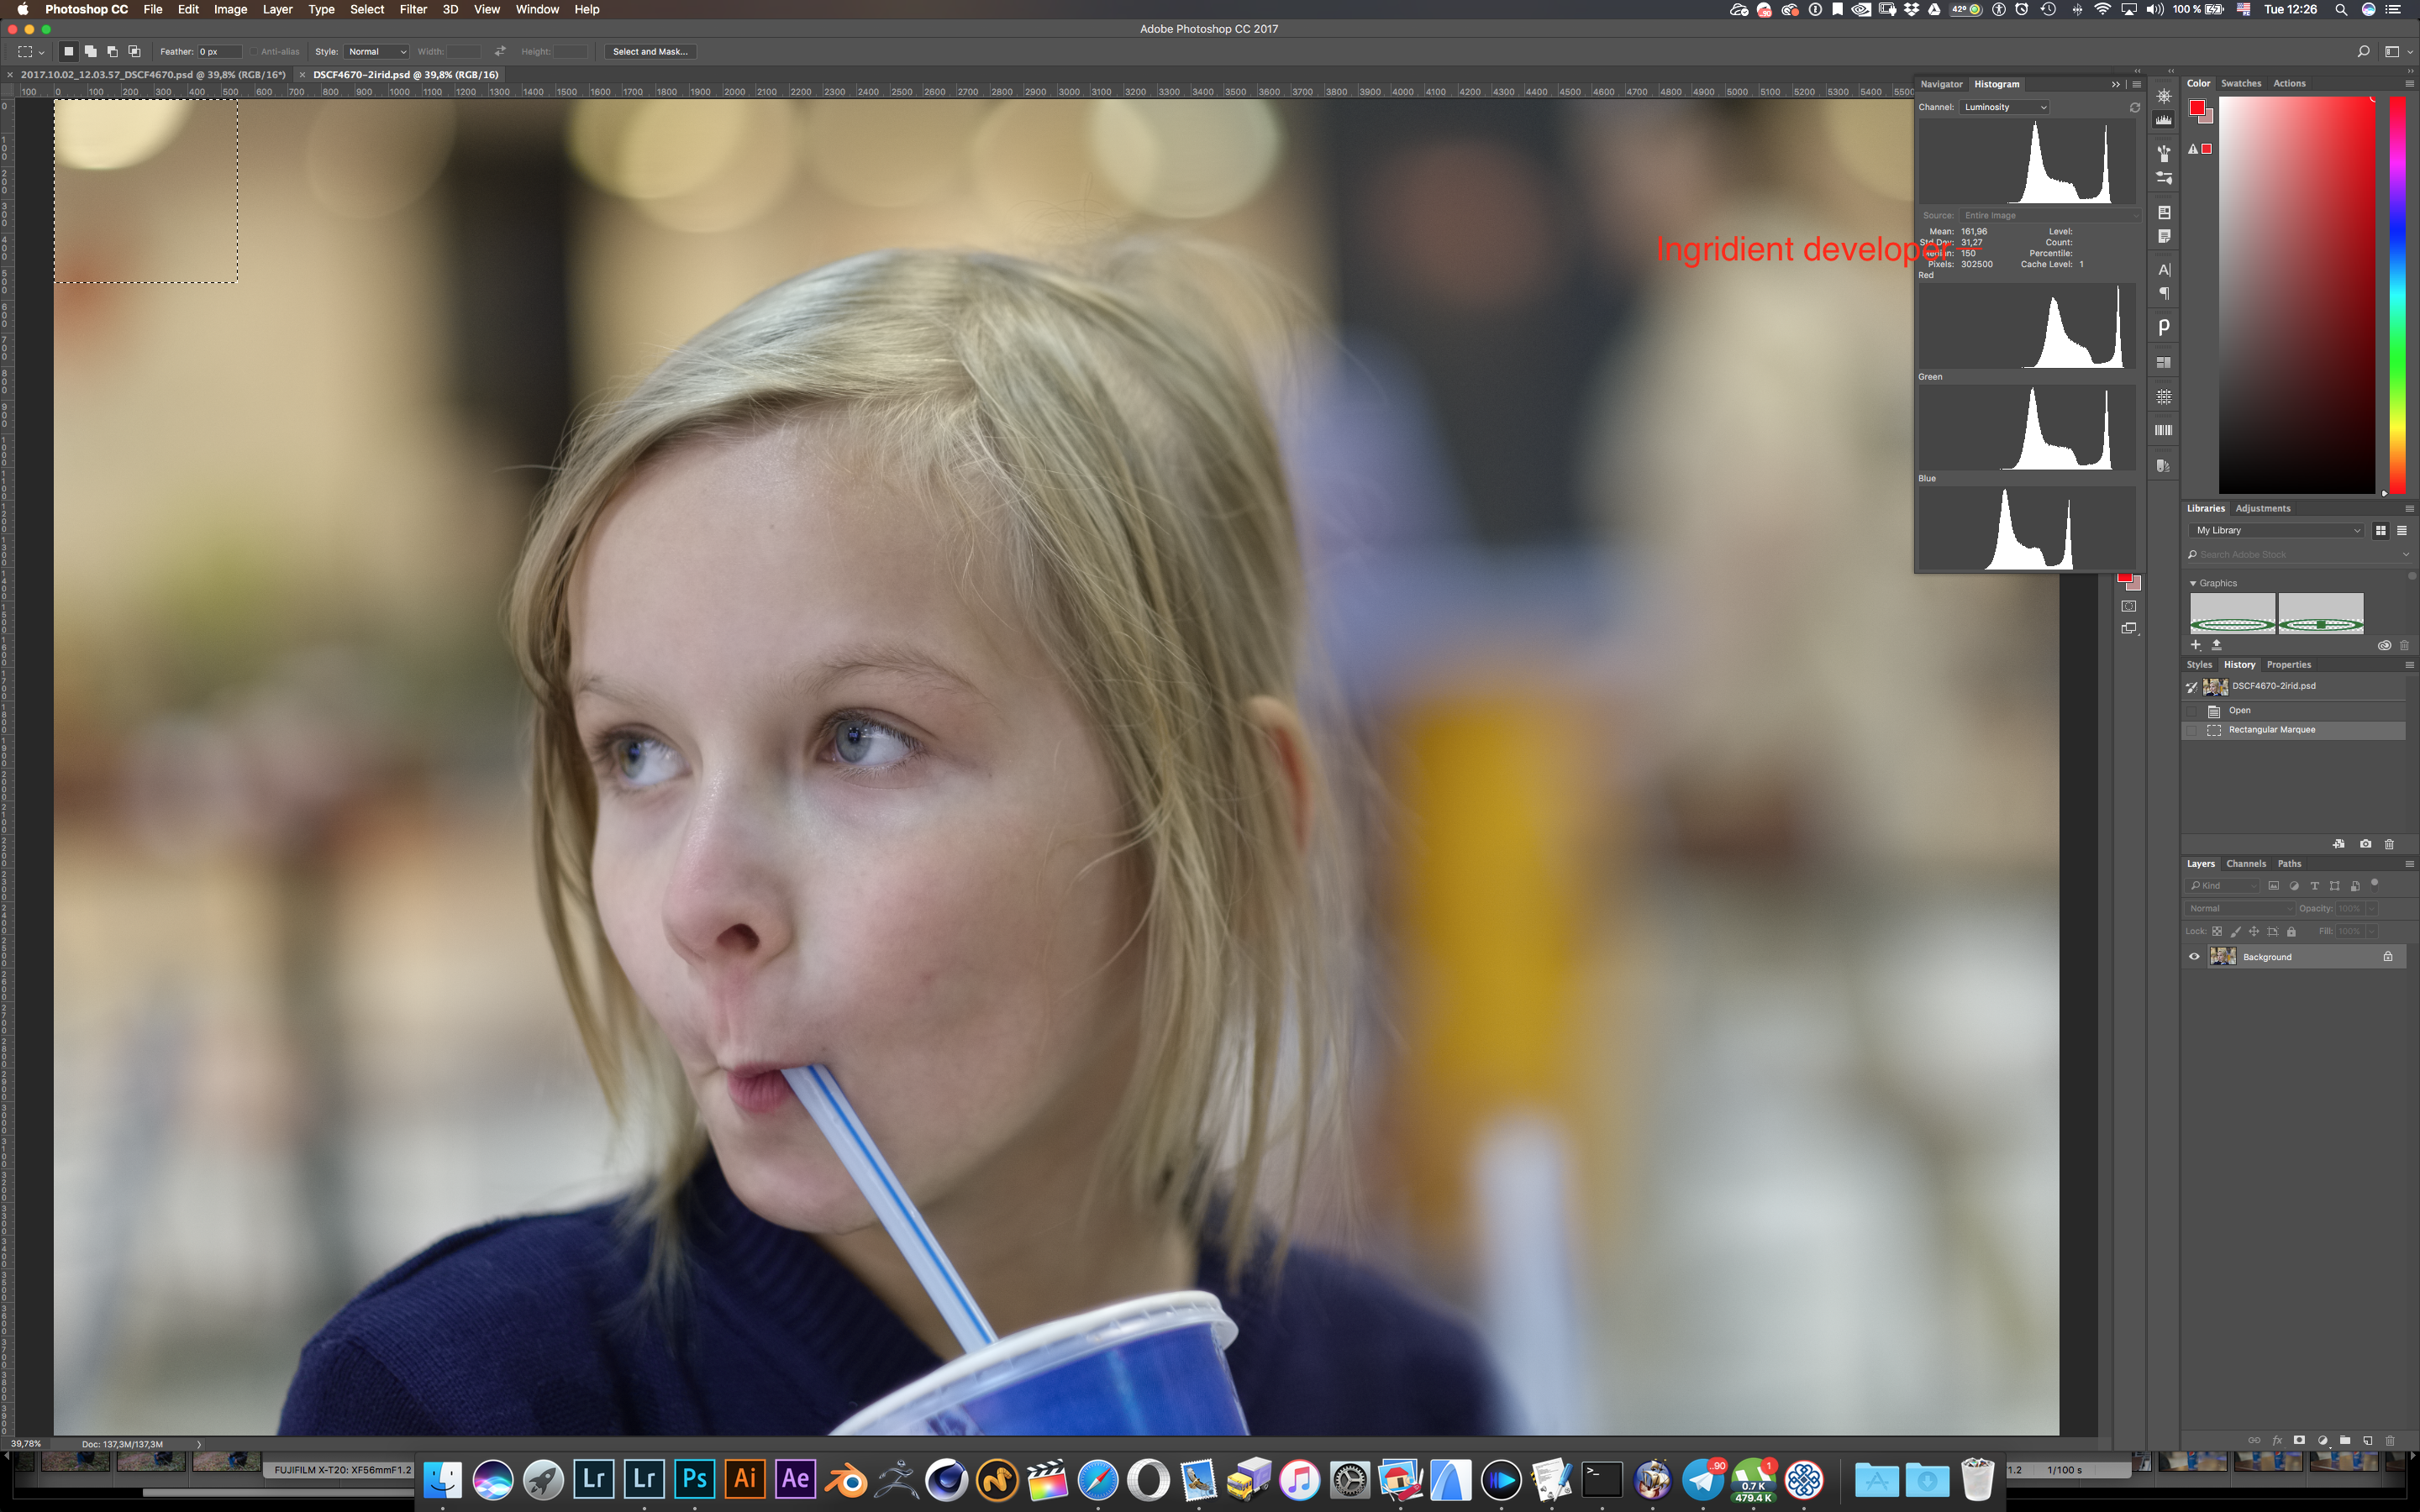Open the layer Kind filter dropdown

tap(2222, 886)
